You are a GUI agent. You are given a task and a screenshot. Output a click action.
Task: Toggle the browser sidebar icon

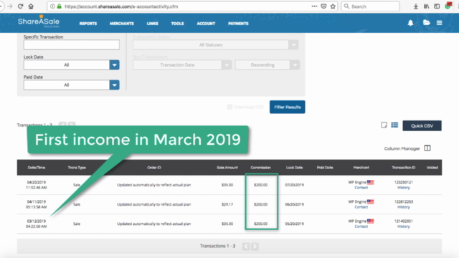[x=437, y=6]
